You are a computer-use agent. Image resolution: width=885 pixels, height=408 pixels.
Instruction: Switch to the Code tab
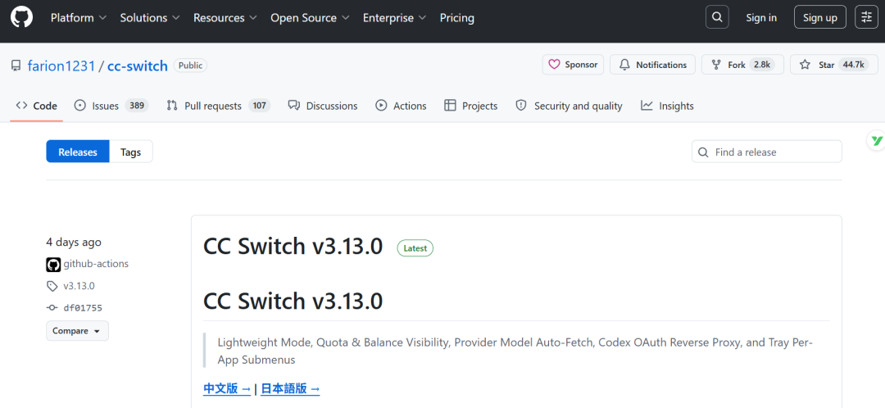pyautogui.click(x=37, y=106)
